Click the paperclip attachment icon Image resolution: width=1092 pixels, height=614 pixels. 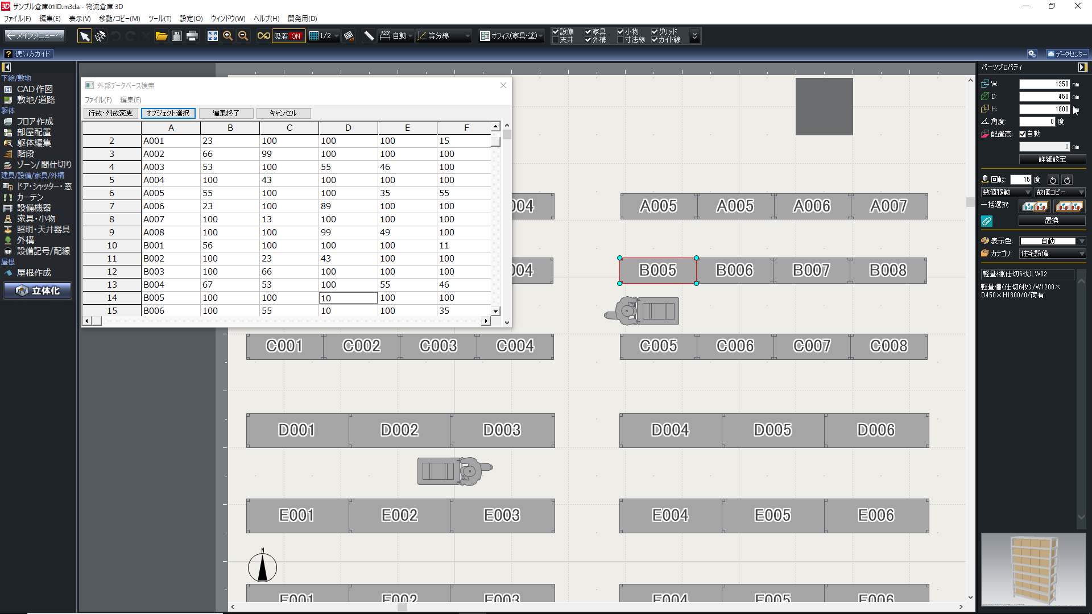click(x=987, y=221)
